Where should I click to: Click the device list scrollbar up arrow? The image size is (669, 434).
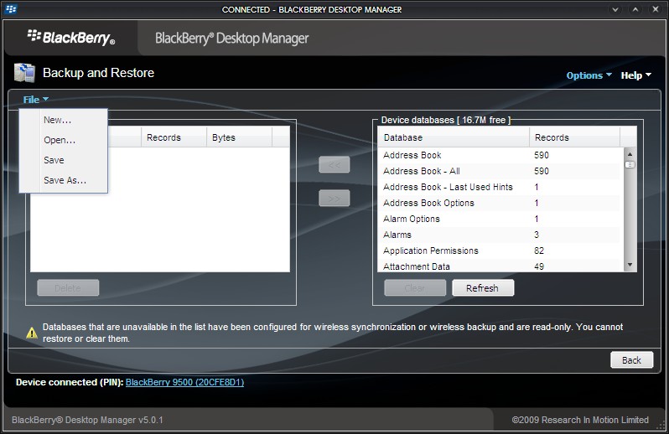tap(630, 153)
